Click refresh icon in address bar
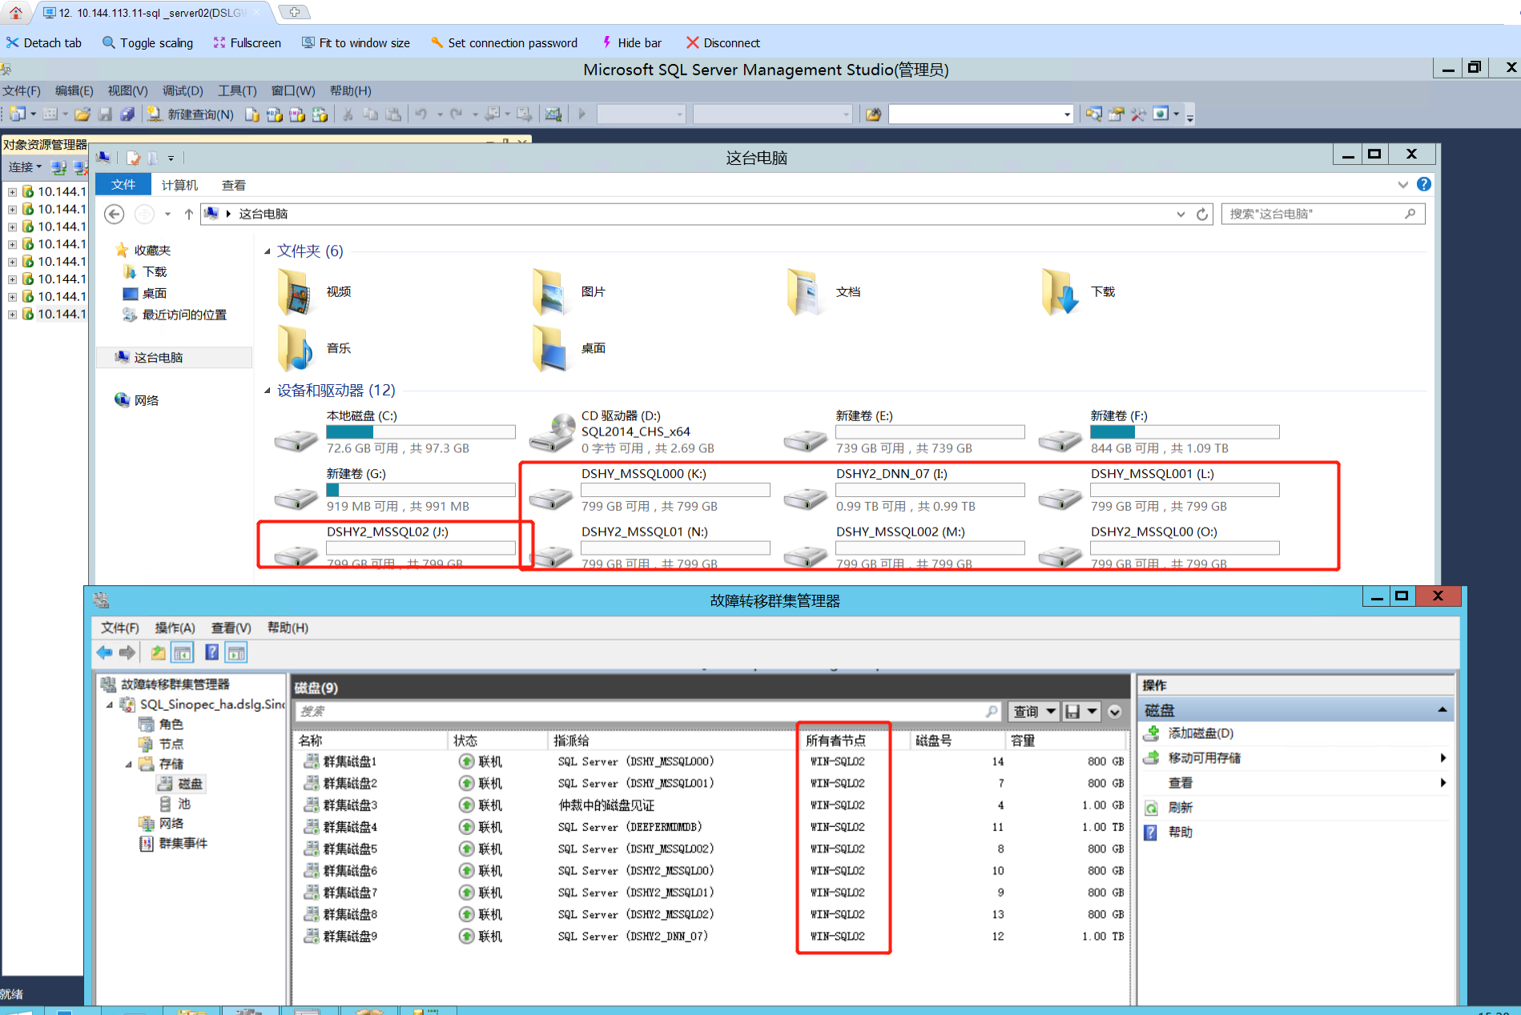The width and height of the screenshot is (1521, 1015). [x=1201, y=214]
